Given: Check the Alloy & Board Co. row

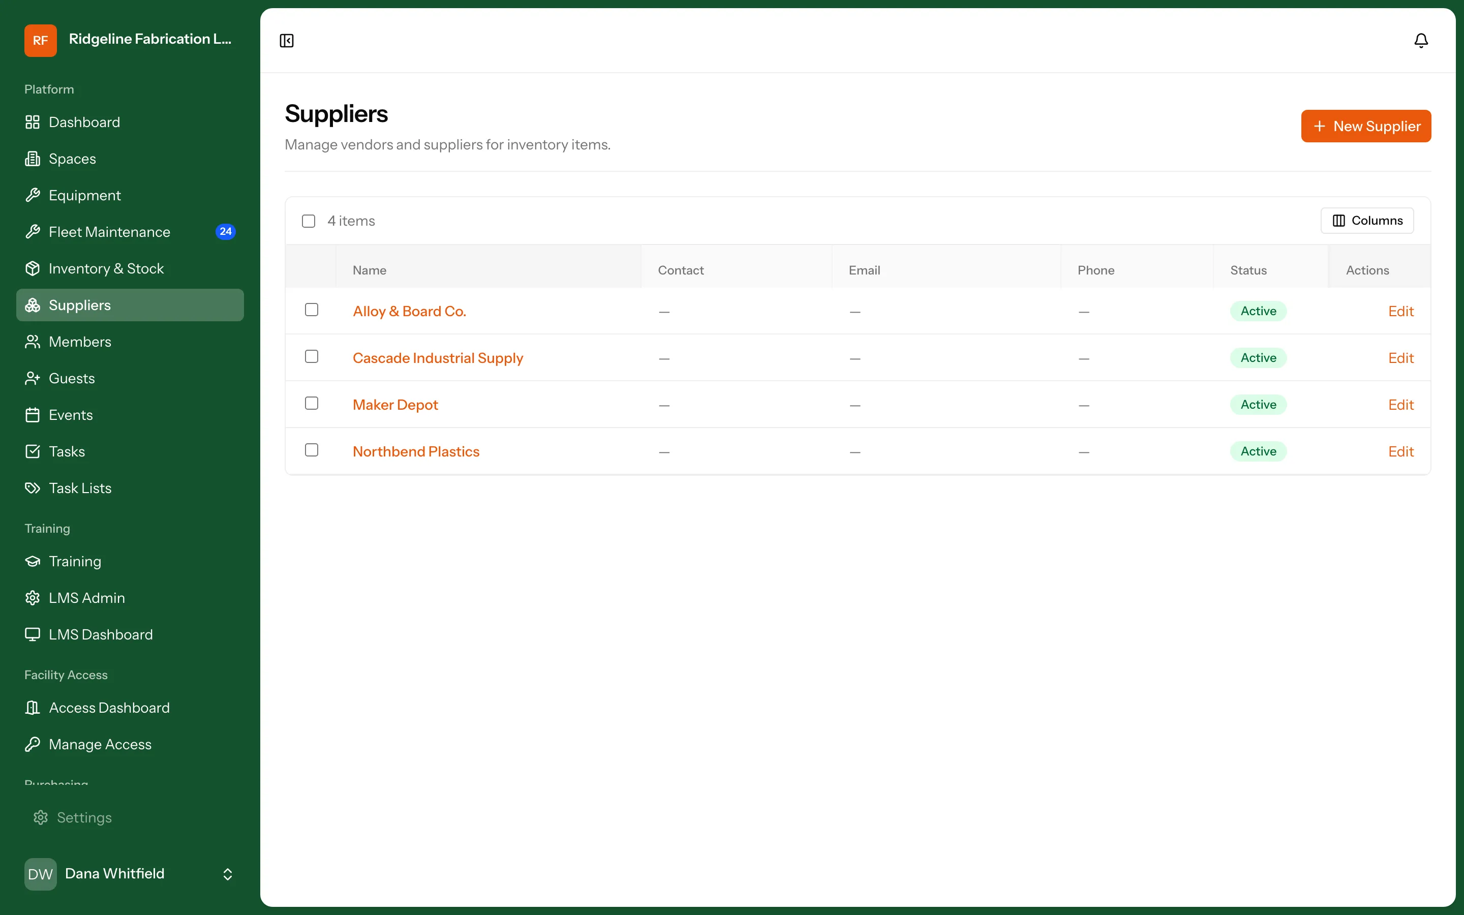Looking at the screenshot, I should (x=312, y=310).
